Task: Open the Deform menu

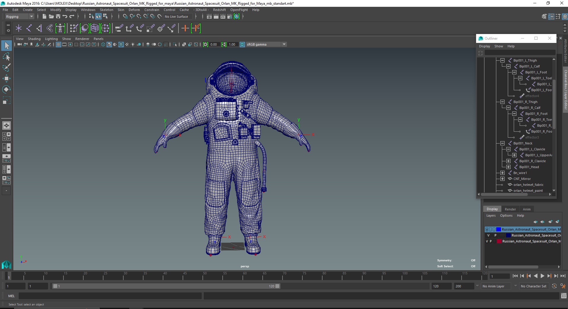Action: pyautogui.click(x=134, y=10)
